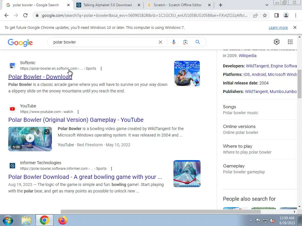Click the muted volume tray icon

click(272, 221)
